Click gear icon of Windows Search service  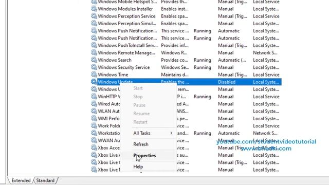(94, 60)
